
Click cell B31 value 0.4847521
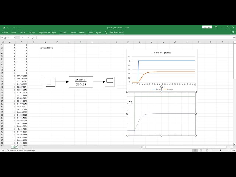click(22, 129)
